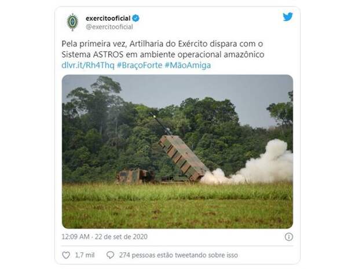Screen dimensions: 359x269
Task: Click the @exercitooficial handle
Action: click(109, 27)
